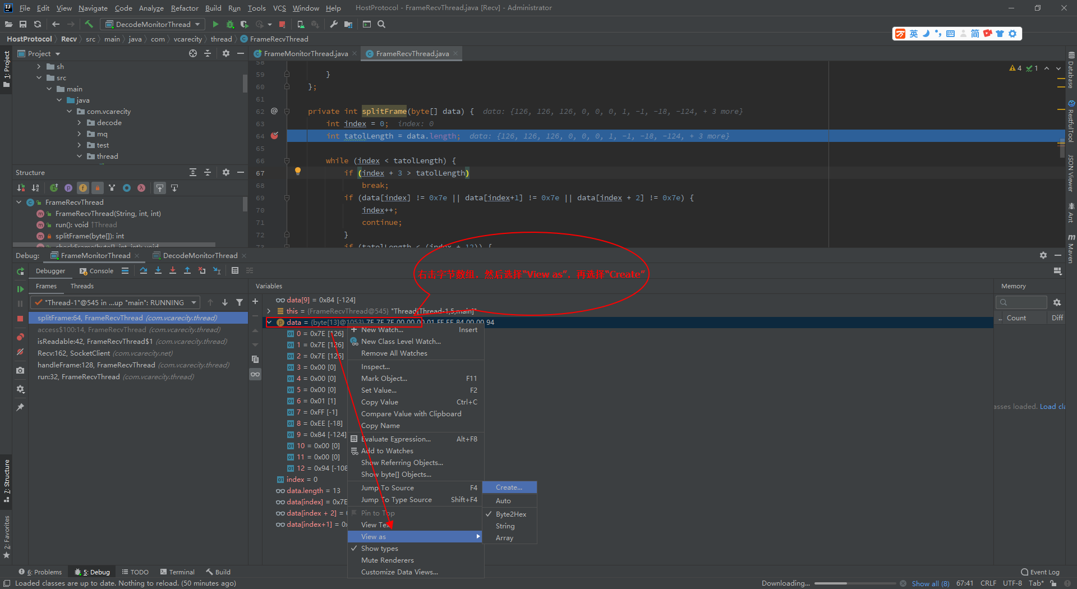Click the View Breakpoints icon
Viewport: 1077px width, 589px height.
20,337
